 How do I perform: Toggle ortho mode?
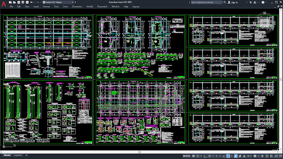pos(205,156)
